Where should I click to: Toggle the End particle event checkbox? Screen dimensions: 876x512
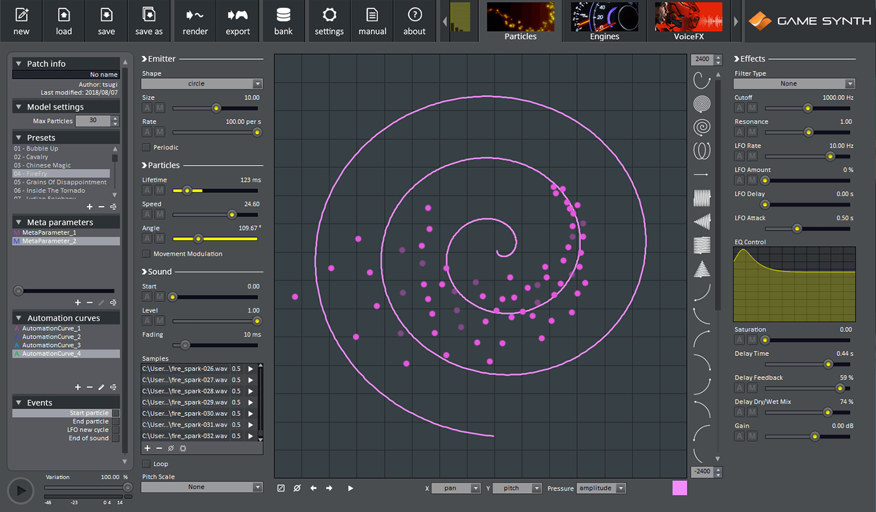[116, 422]
